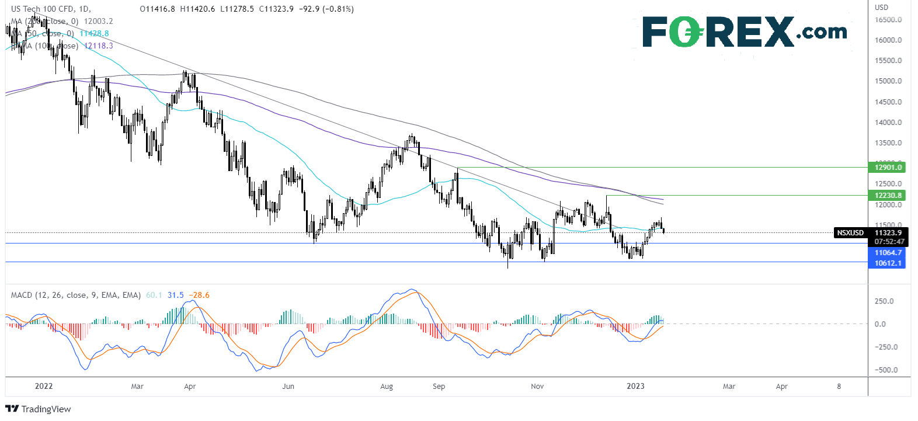Click the blue 11064.7 price label
Viewport: 918px width, 421px height.
(887, 253)
